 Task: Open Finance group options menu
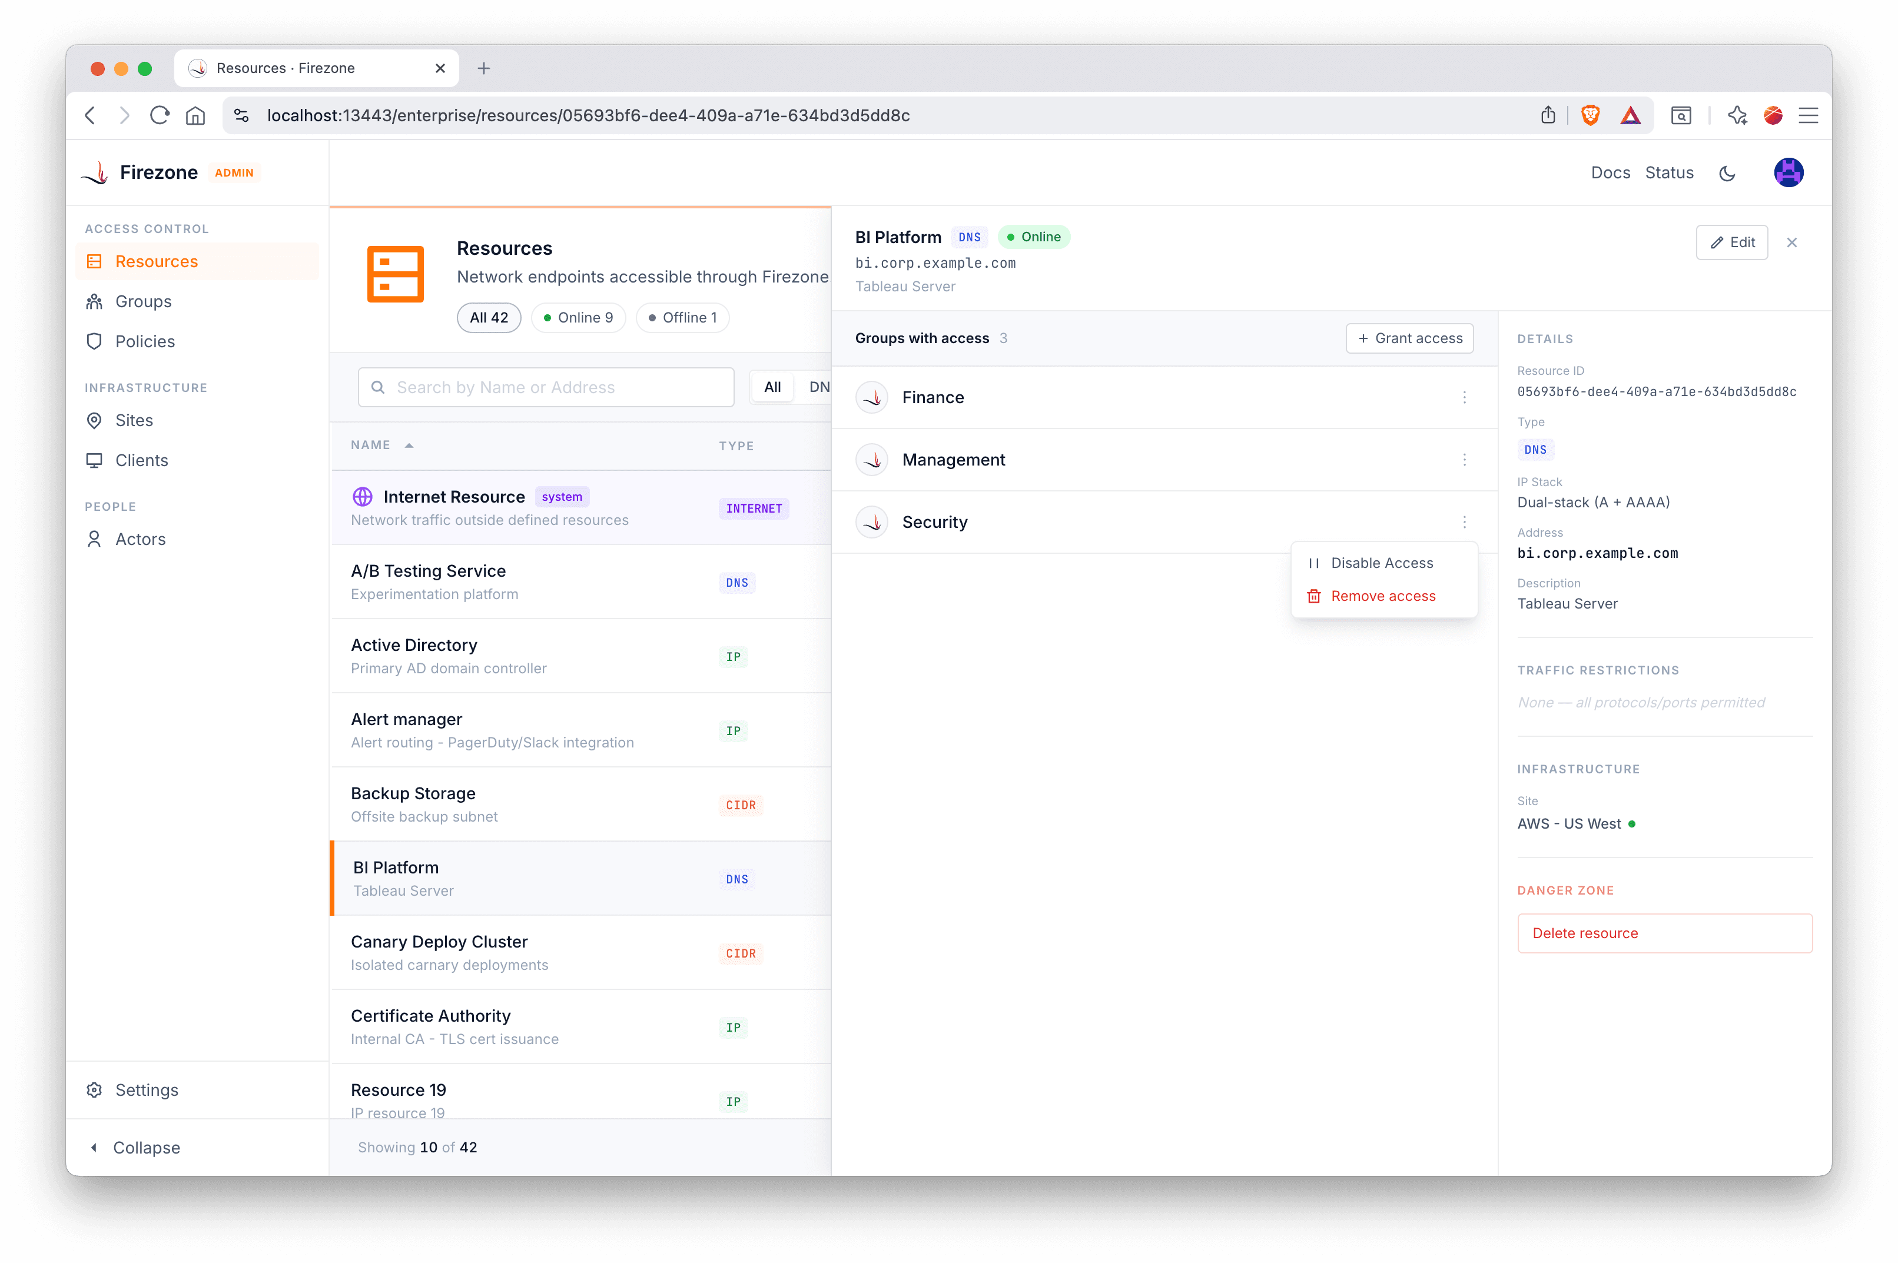pyautogui.click(x=1464, y=397)
